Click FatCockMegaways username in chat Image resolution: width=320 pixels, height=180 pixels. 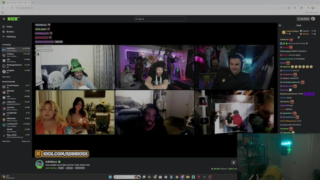click(288, 121)
